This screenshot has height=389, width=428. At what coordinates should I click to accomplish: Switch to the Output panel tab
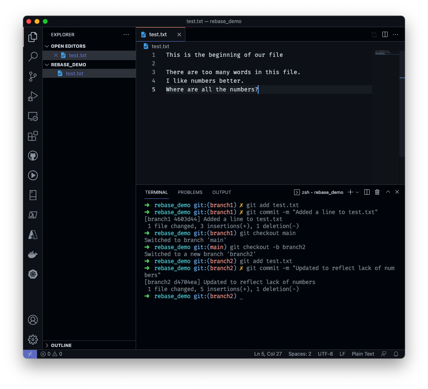pos(222,192)
